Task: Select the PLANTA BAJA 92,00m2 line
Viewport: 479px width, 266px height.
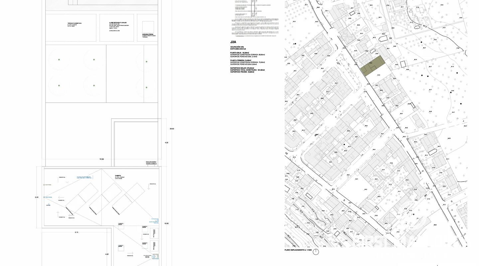Action: pyautogui.click(x=239, y=53)
